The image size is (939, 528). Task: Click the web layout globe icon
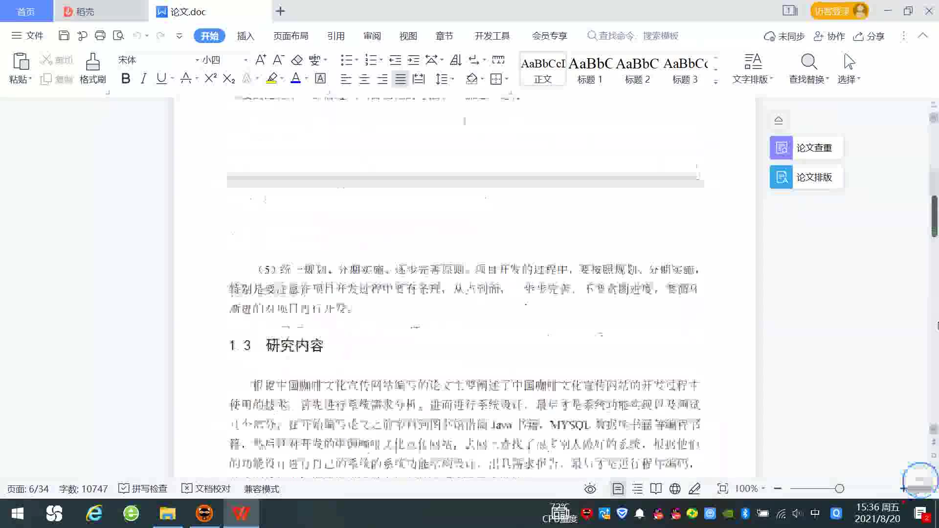coord(675,489)
